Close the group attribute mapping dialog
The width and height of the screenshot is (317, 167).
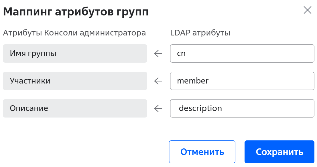click(x=307, y=10)
